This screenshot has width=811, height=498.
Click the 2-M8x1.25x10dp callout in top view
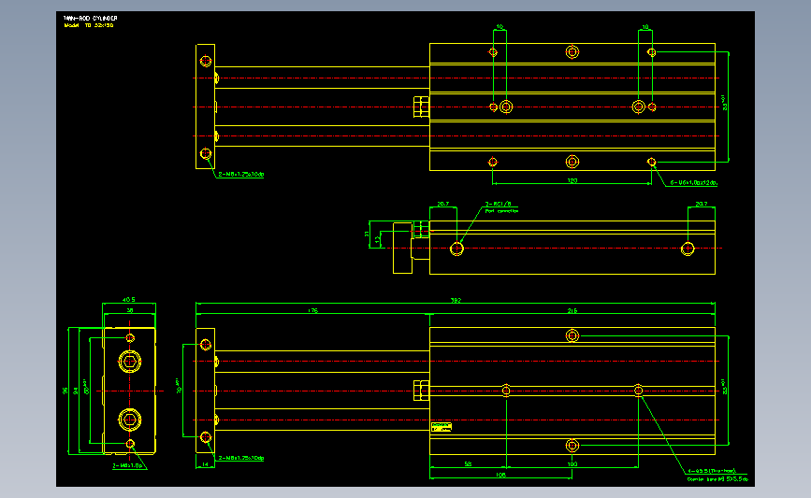coord(241,174)
